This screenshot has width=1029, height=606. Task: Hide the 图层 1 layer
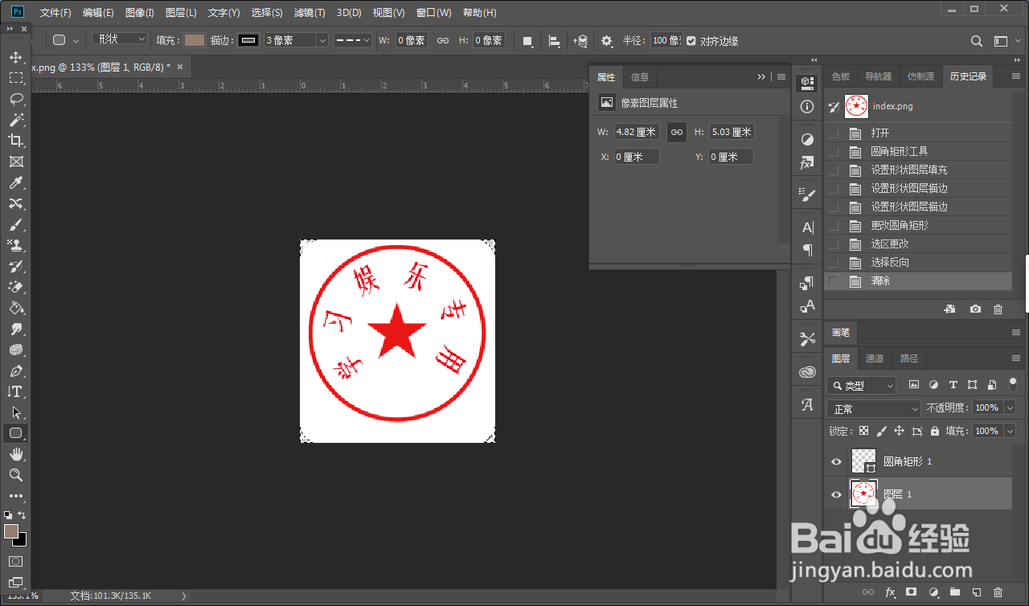836,494
